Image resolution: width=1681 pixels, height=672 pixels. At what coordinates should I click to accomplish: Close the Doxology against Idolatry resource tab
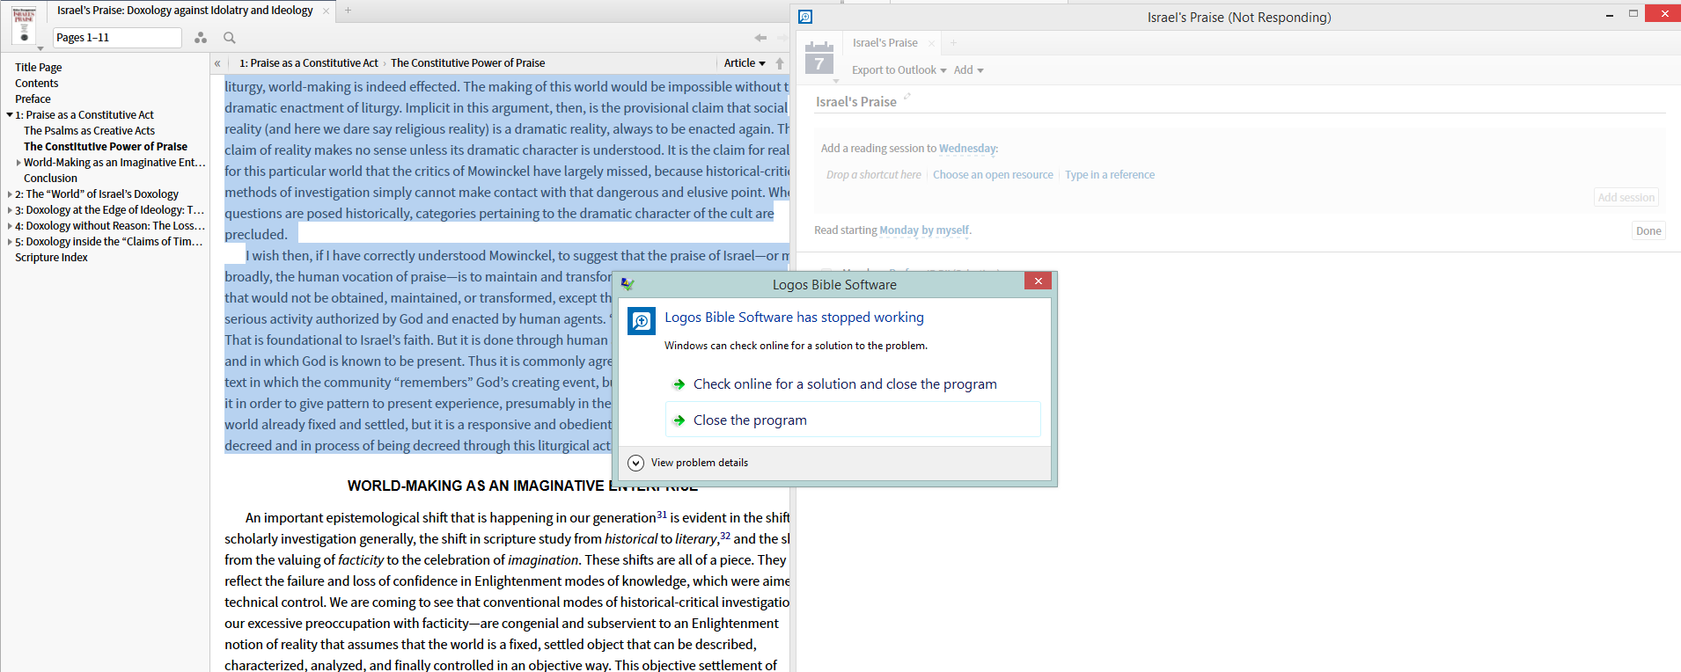tap(326, 11)
